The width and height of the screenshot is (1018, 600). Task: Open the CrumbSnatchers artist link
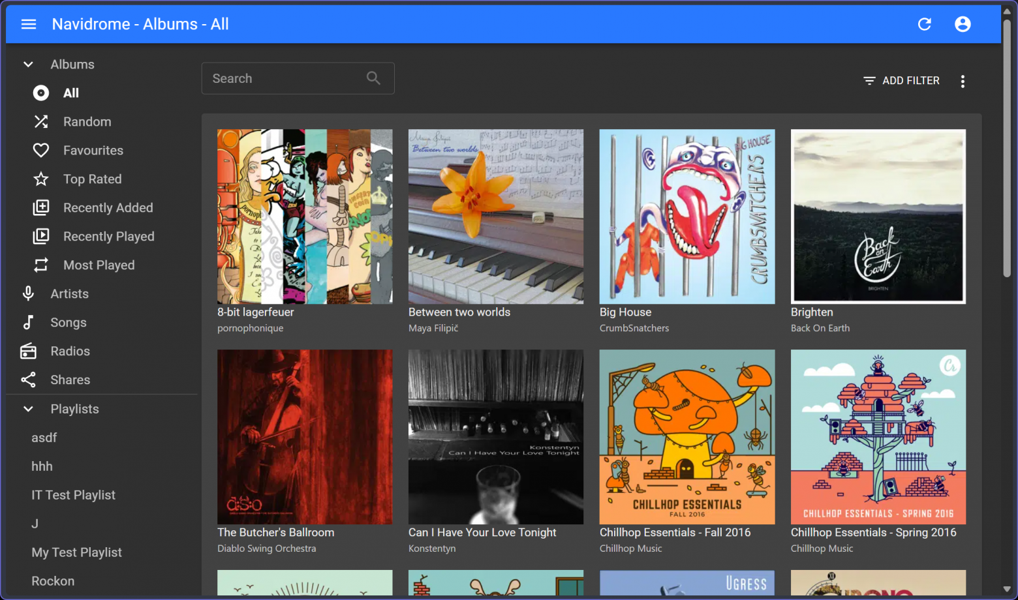(634, 328)
